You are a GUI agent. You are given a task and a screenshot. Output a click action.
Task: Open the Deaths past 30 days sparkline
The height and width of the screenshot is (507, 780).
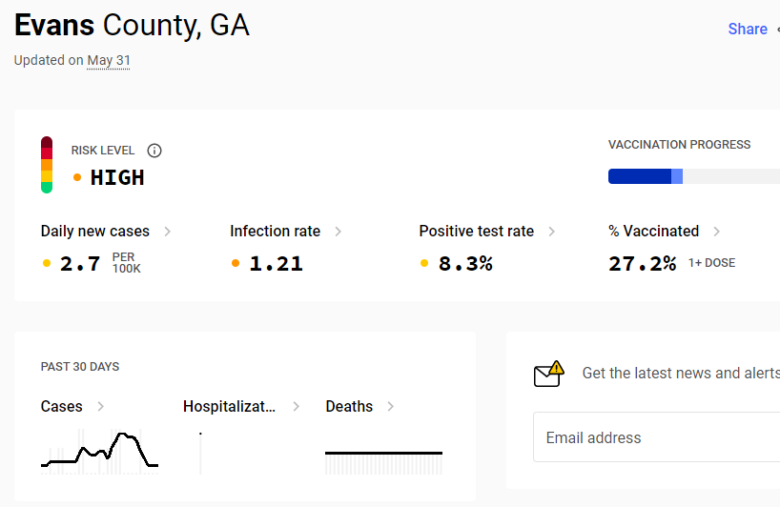pos(383,462)
